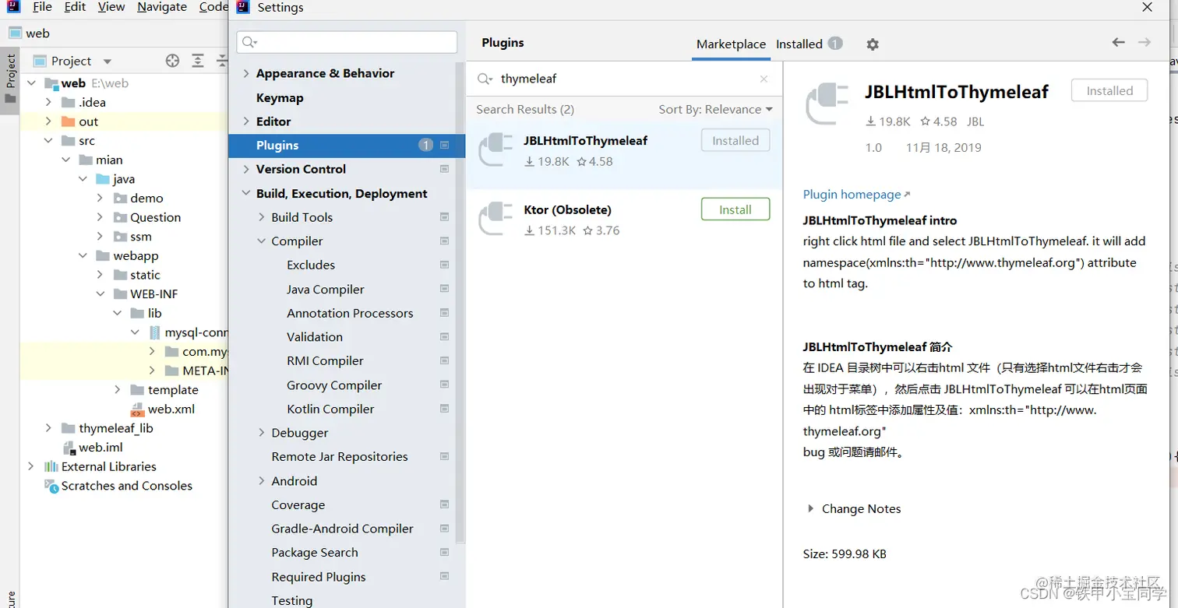The width and height of the screenshot is (1178, 608).
Task: Select Kotlin Compiler settings
Action: 330,409
